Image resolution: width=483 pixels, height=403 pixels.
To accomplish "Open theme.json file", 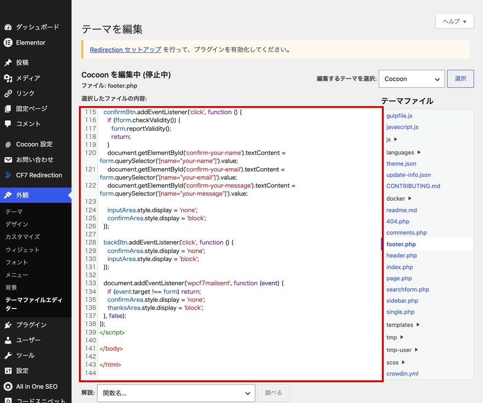I will 401,163.
